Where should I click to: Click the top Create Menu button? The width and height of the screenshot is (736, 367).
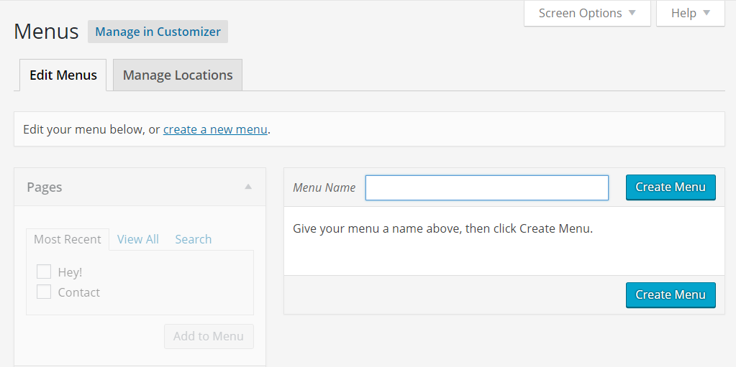pyautogui.click(x=671, y=187)
